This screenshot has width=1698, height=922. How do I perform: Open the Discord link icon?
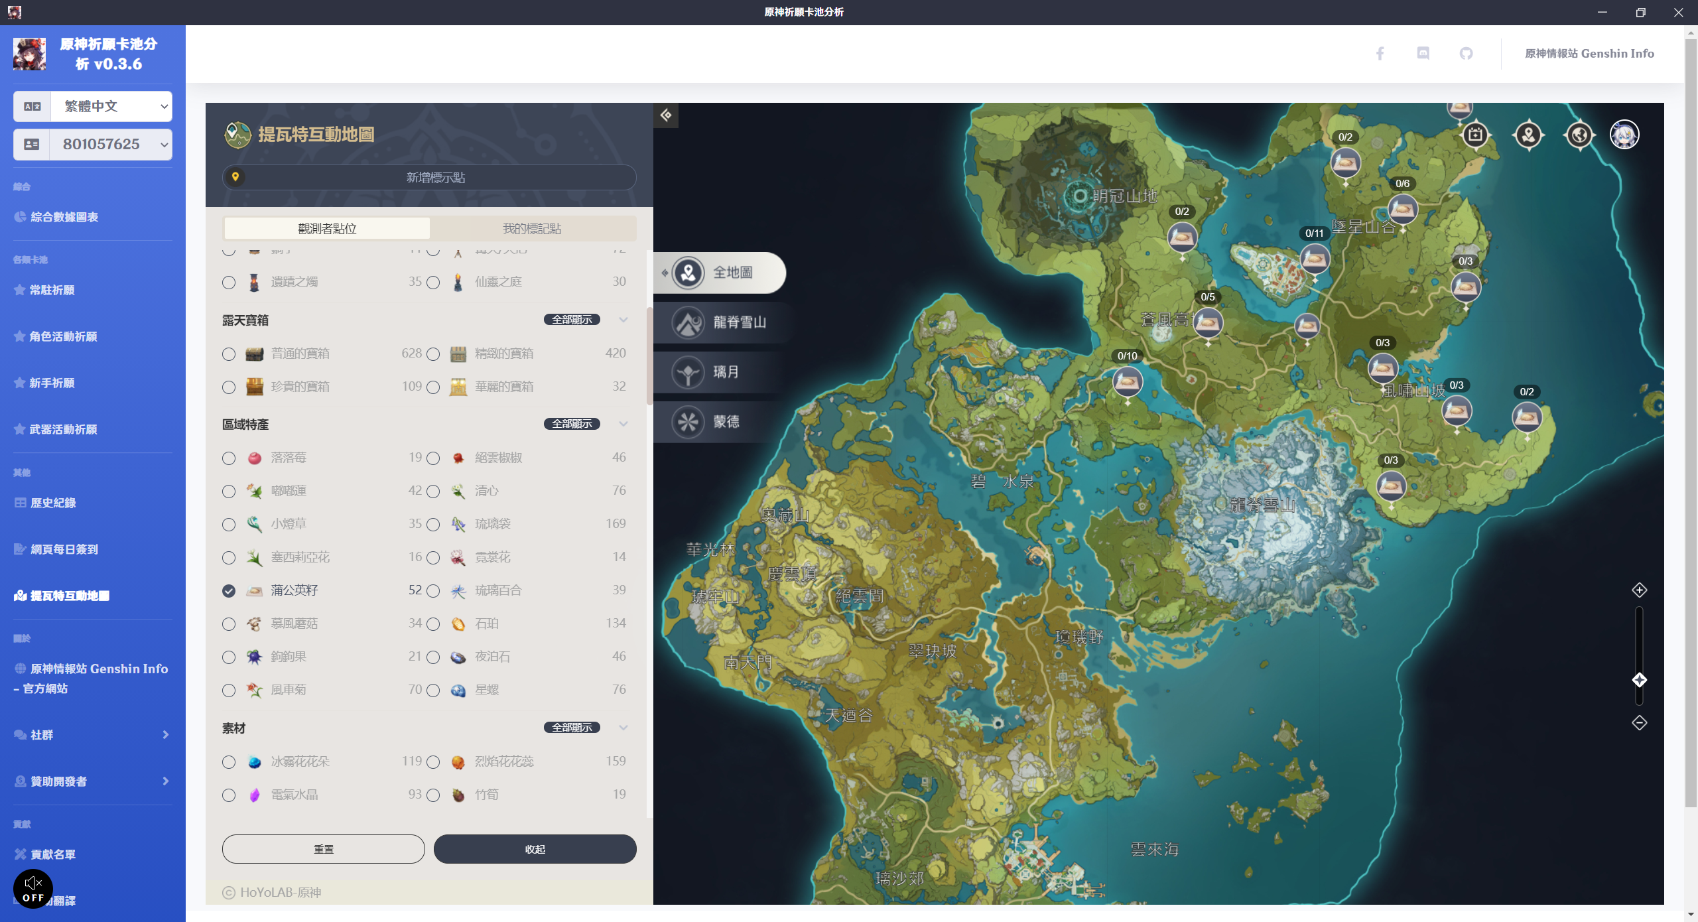click(1423, 53)
